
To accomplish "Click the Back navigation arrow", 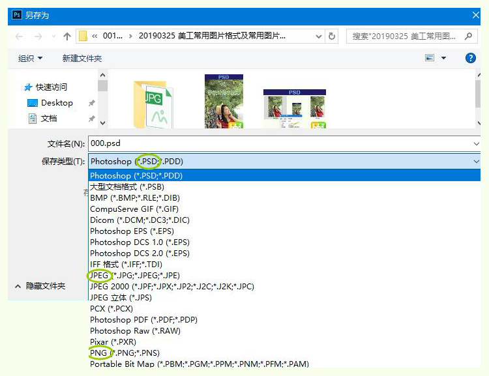I will (x=19, y=36).
